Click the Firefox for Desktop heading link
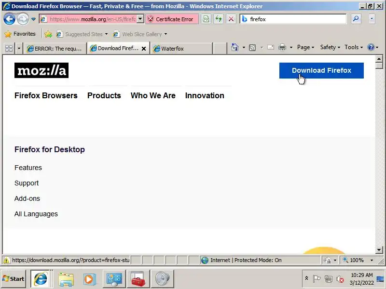 point(50,149)
